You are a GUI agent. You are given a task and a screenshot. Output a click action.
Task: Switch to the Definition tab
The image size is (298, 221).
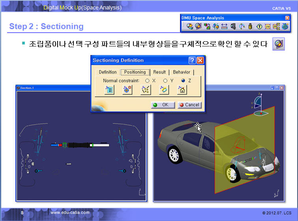pyautogui.click(x=107, y=72)
